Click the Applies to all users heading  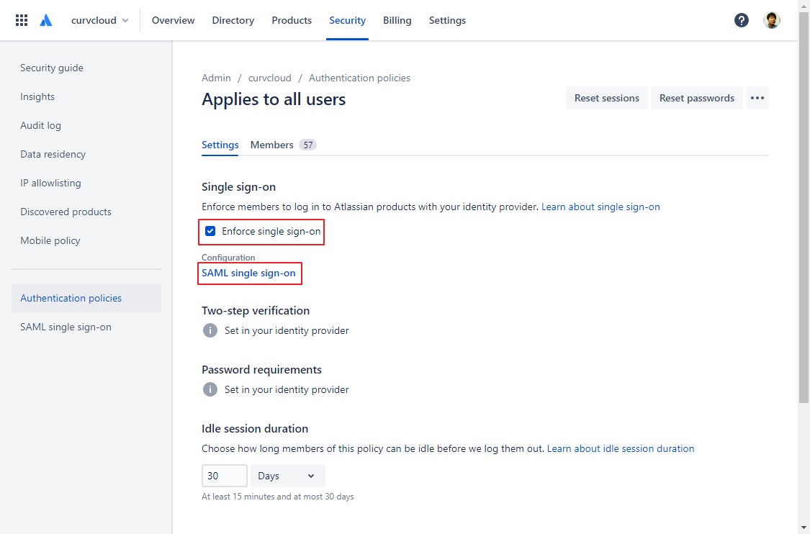click(x=274, y=99)
